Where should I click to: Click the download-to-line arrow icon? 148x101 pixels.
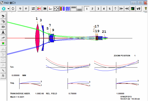[3, 32]
